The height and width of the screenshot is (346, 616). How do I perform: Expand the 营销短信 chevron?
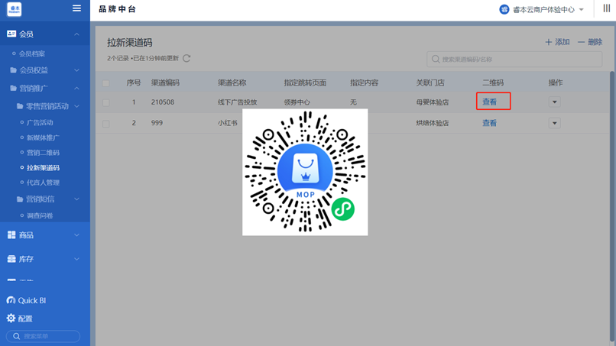click(76, 199)
